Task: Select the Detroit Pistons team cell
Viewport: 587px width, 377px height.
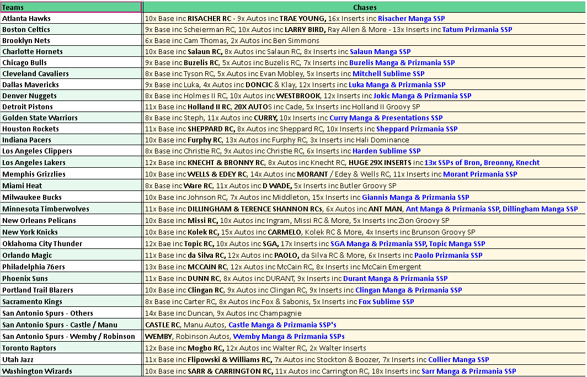Action: pos(71,107)
